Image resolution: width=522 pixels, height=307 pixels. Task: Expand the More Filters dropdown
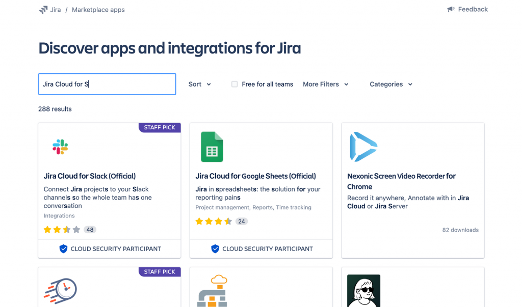[326, 84]
